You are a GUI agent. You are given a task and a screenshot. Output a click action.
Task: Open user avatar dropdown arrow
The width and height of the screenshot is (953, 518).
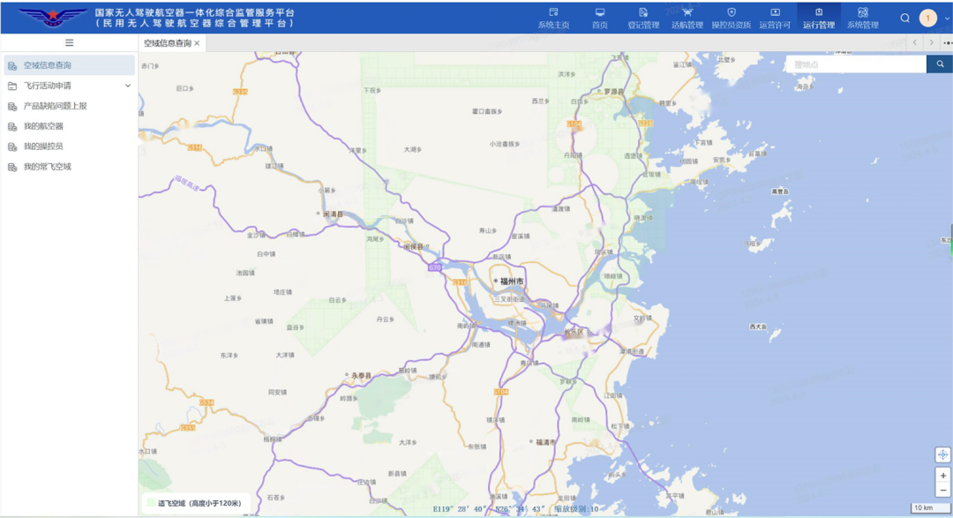coord(946,19)
